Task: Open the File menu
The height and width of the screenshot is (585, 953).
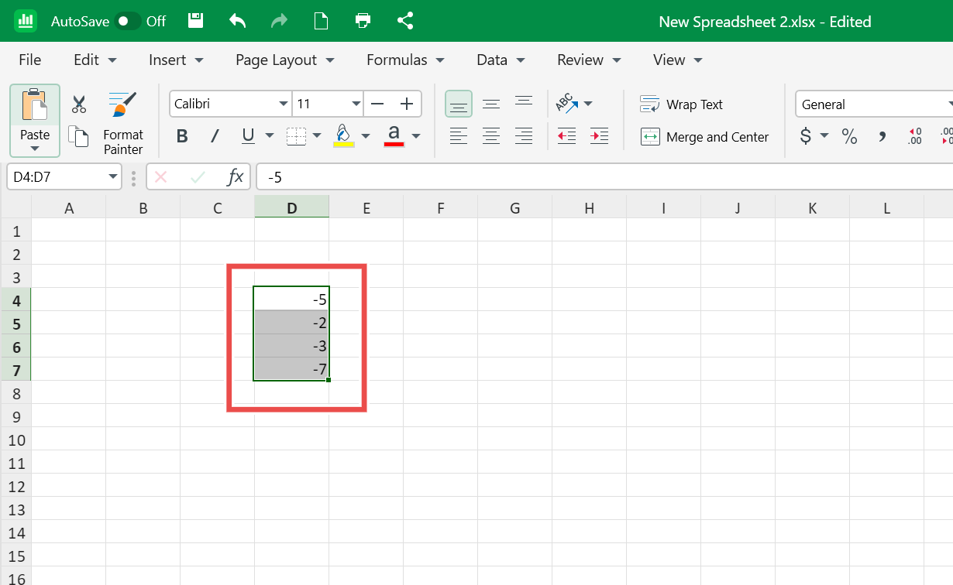Action: click(x=29, y=60)
